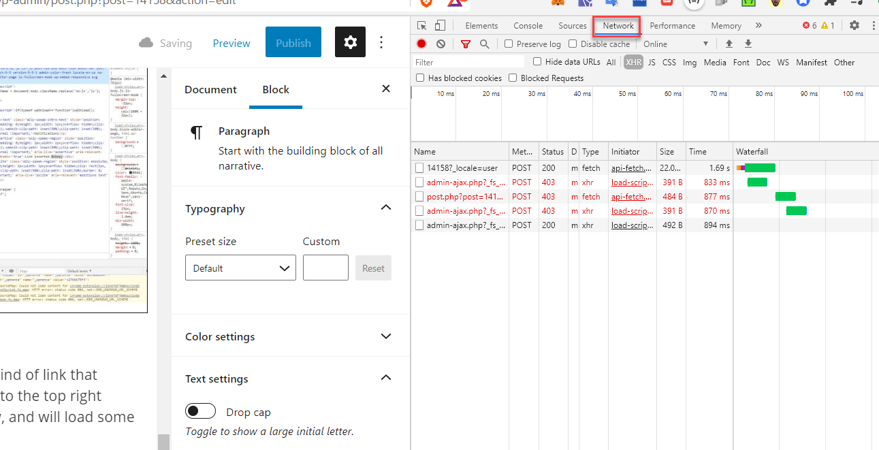879x450 pixels.
Task: Close the block settings sidebar X
Action: pyautogui.click(x=386, y=89)
